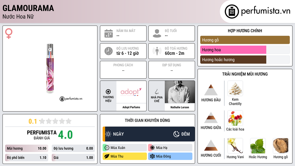
Task: Click the Độ phổ biến 1.10 score row
Action: pyautogui.click(x=27, y=158)
